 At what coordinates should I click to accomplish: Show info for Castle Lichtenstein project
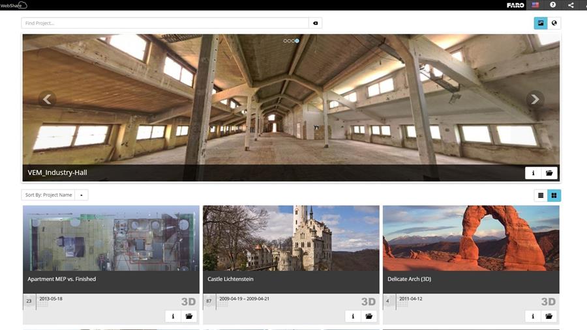click(x=353, y=316)
